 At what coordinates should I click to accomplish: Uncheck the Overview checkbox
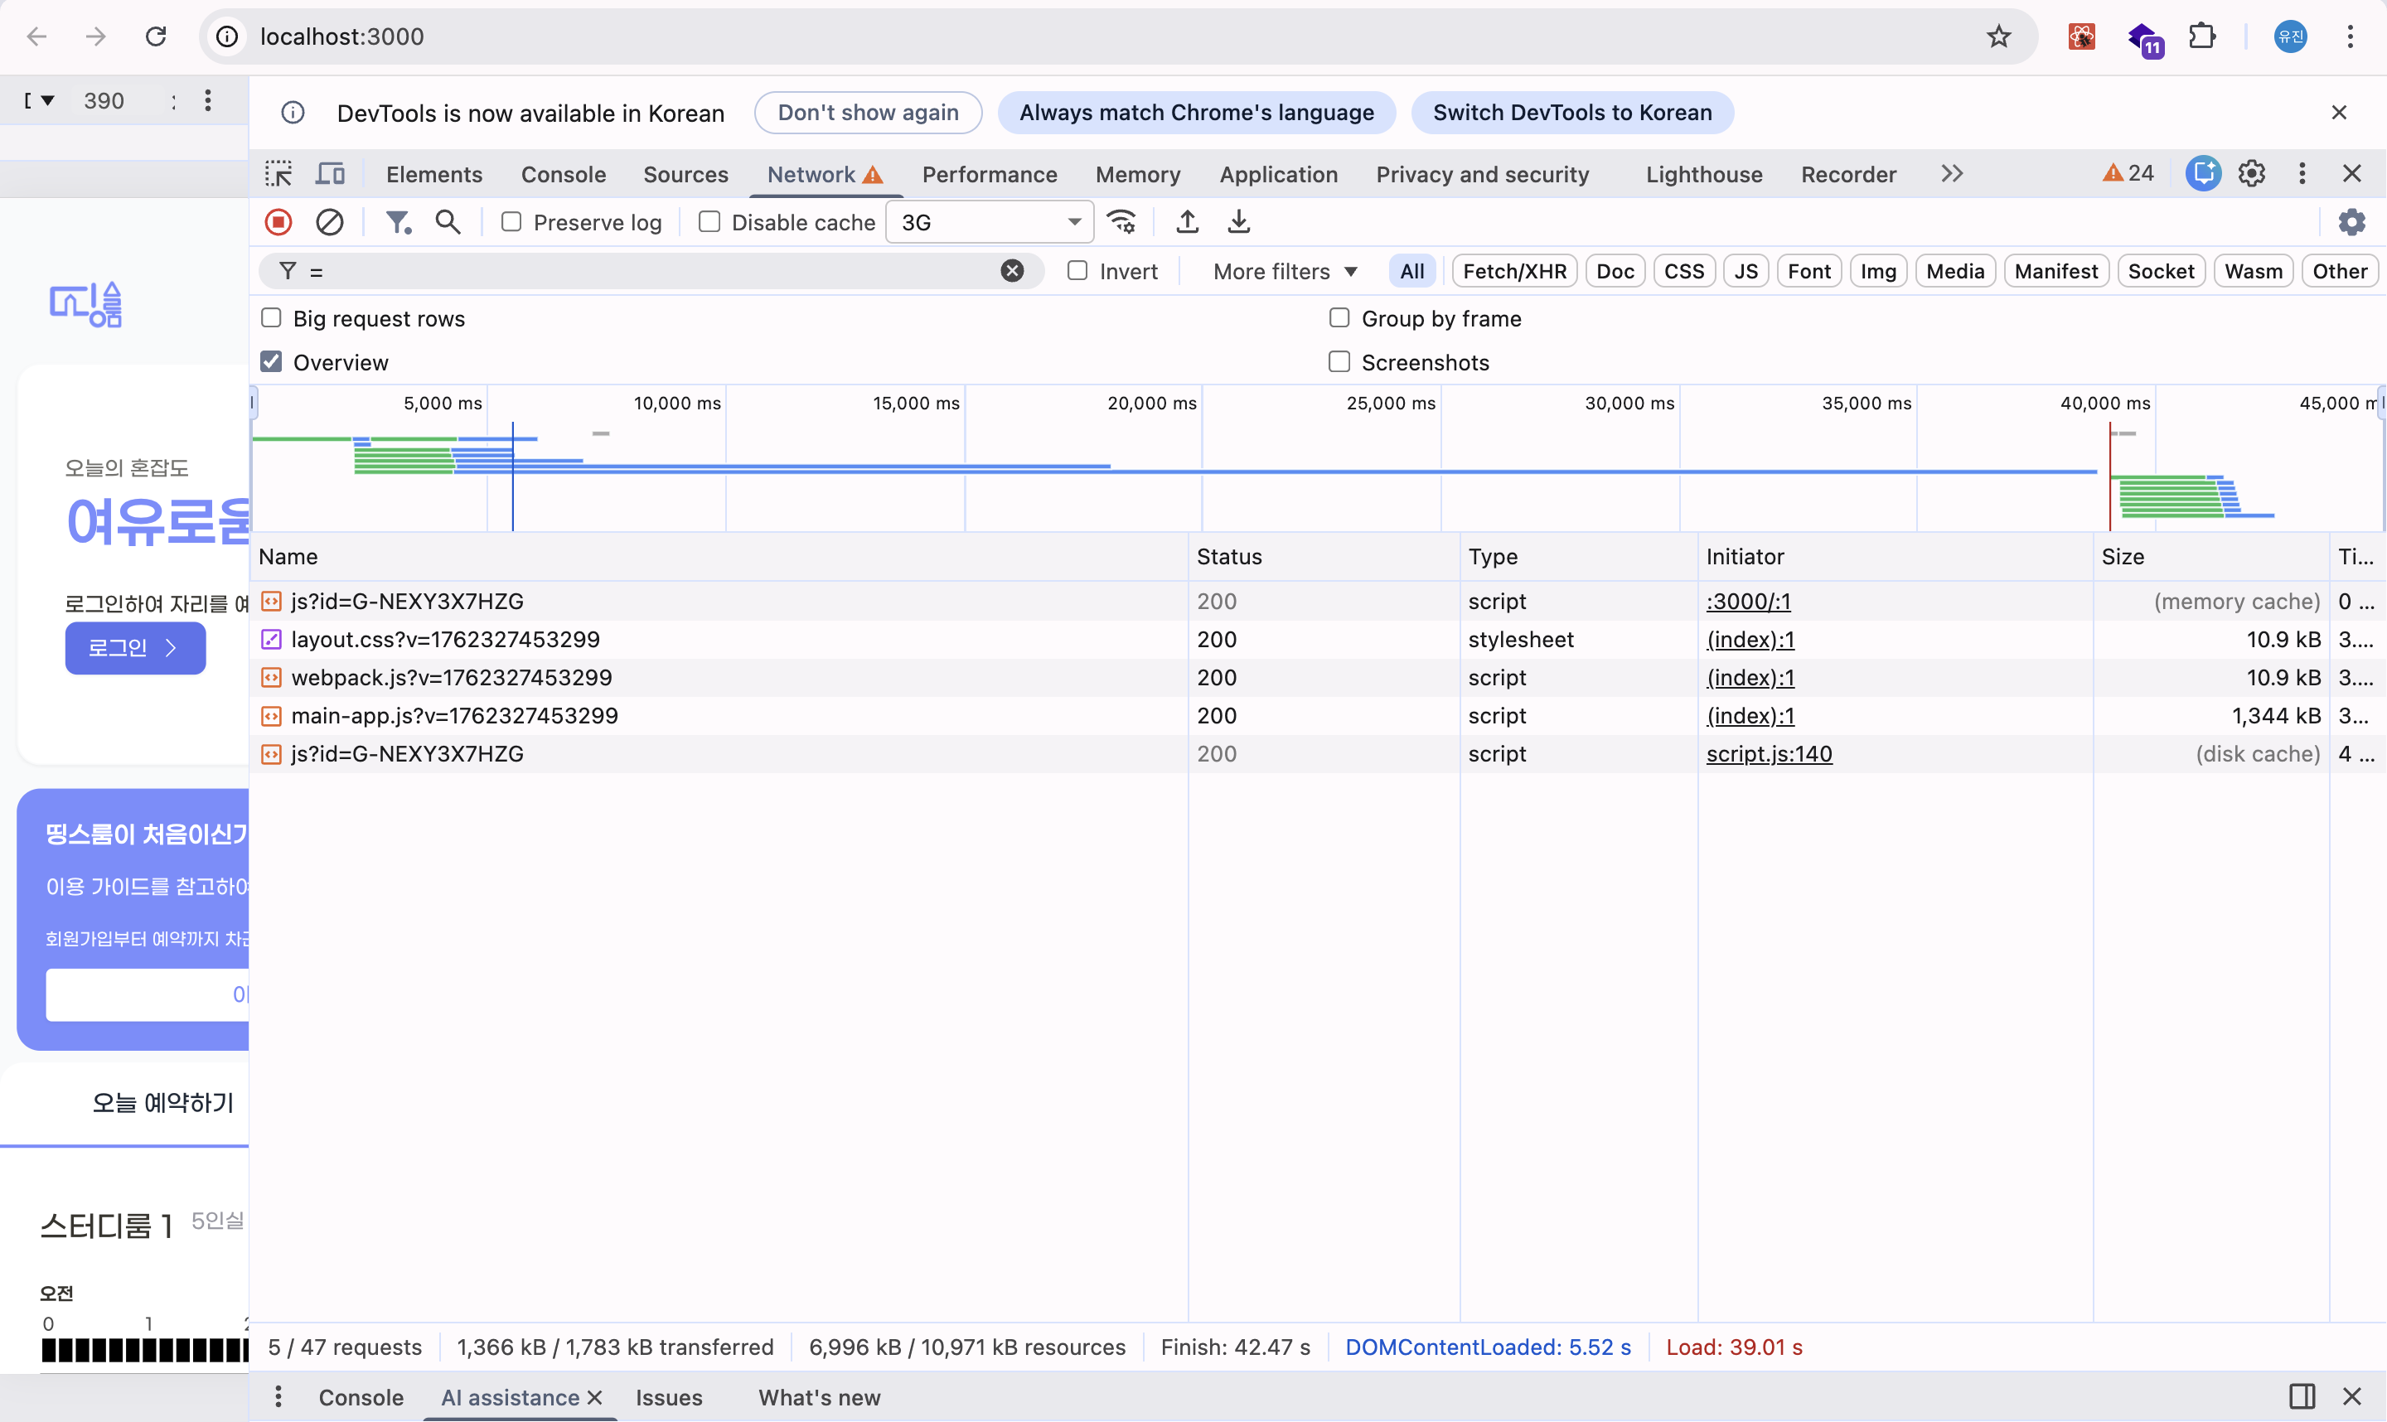(272, 362)
